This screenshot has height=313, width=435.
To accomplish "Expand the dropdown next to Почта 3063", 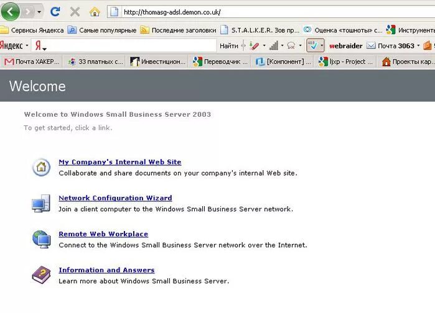I will (x=418, y=45).
